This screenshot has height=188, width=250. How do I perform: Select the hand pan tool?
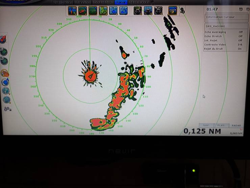coord(5,73)
